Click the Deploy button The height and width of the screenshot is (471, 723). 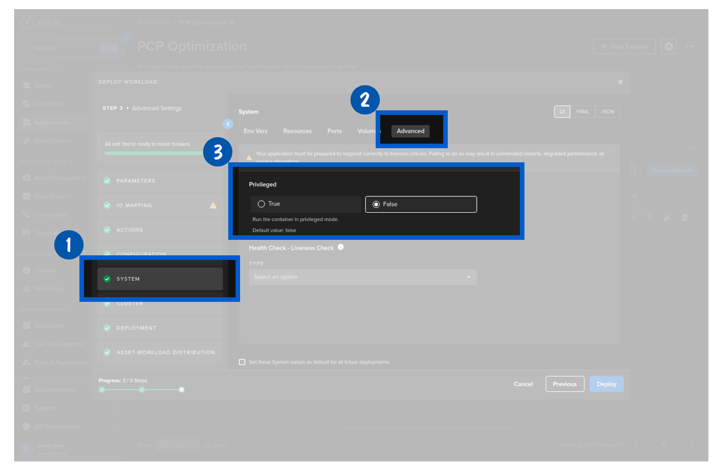[x=606, y=384]
